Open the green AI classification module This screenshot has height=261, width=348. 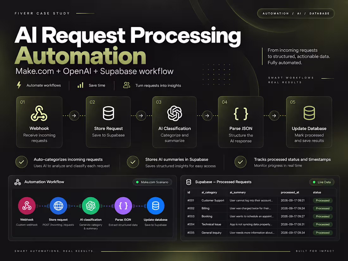(91, 206)
